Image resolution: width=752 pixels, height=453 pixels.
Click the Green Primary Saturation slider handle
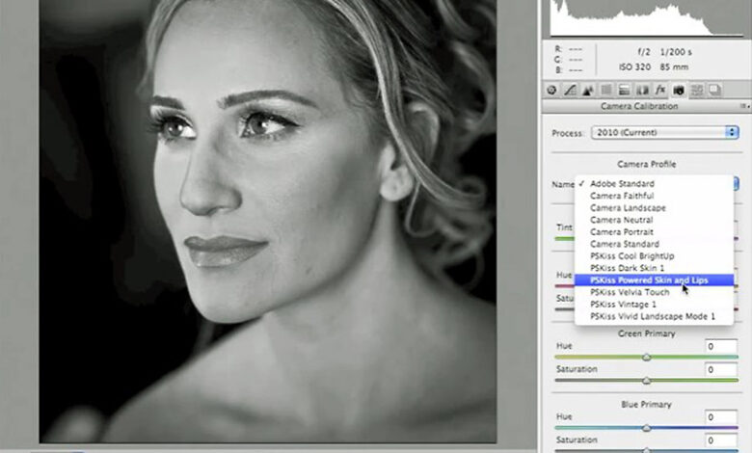pyautogui.click(x=647, y=381)
